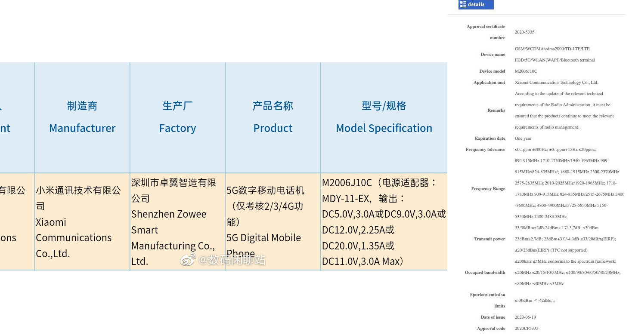Click the approval certificate number 2020-5335
This screenshot has height=335, width=632.
click(x=524, y=32)
